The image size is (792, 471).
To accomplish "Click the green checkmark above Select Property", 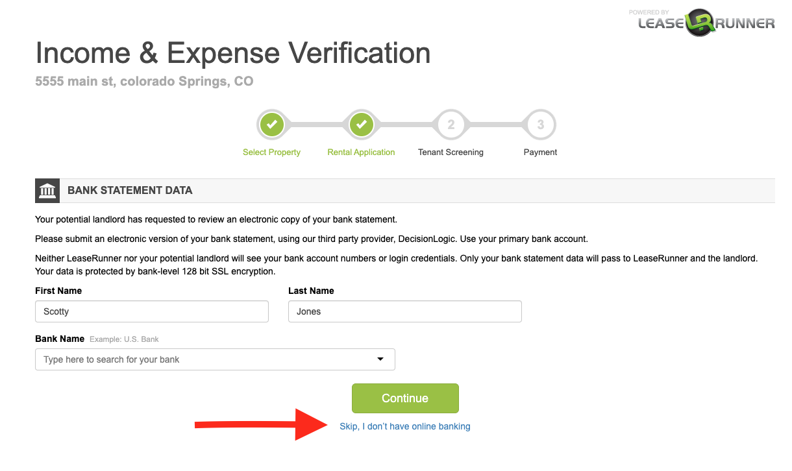I will [x=272, y=125].
